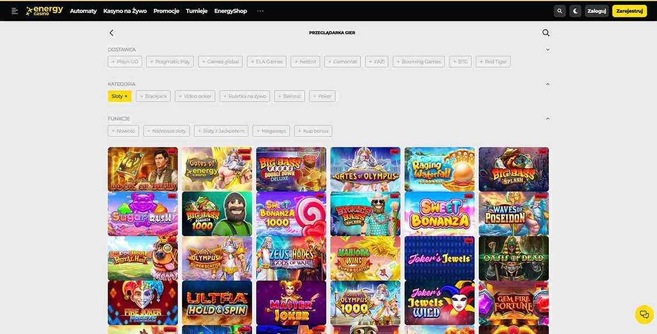This screenshot has width=657, height=334.
Task: Add the Pragmatic Play provider filter
Action: (x=170, y=62)
